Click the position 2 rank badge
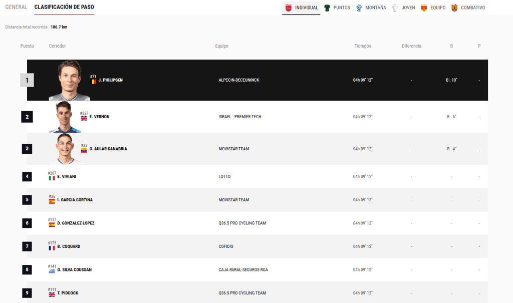The image size is (513, 303). 27,117
